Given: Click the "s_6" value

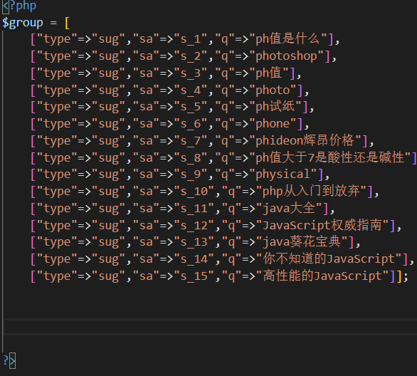Looking at the screenshot, I should [x=191, y=124].
